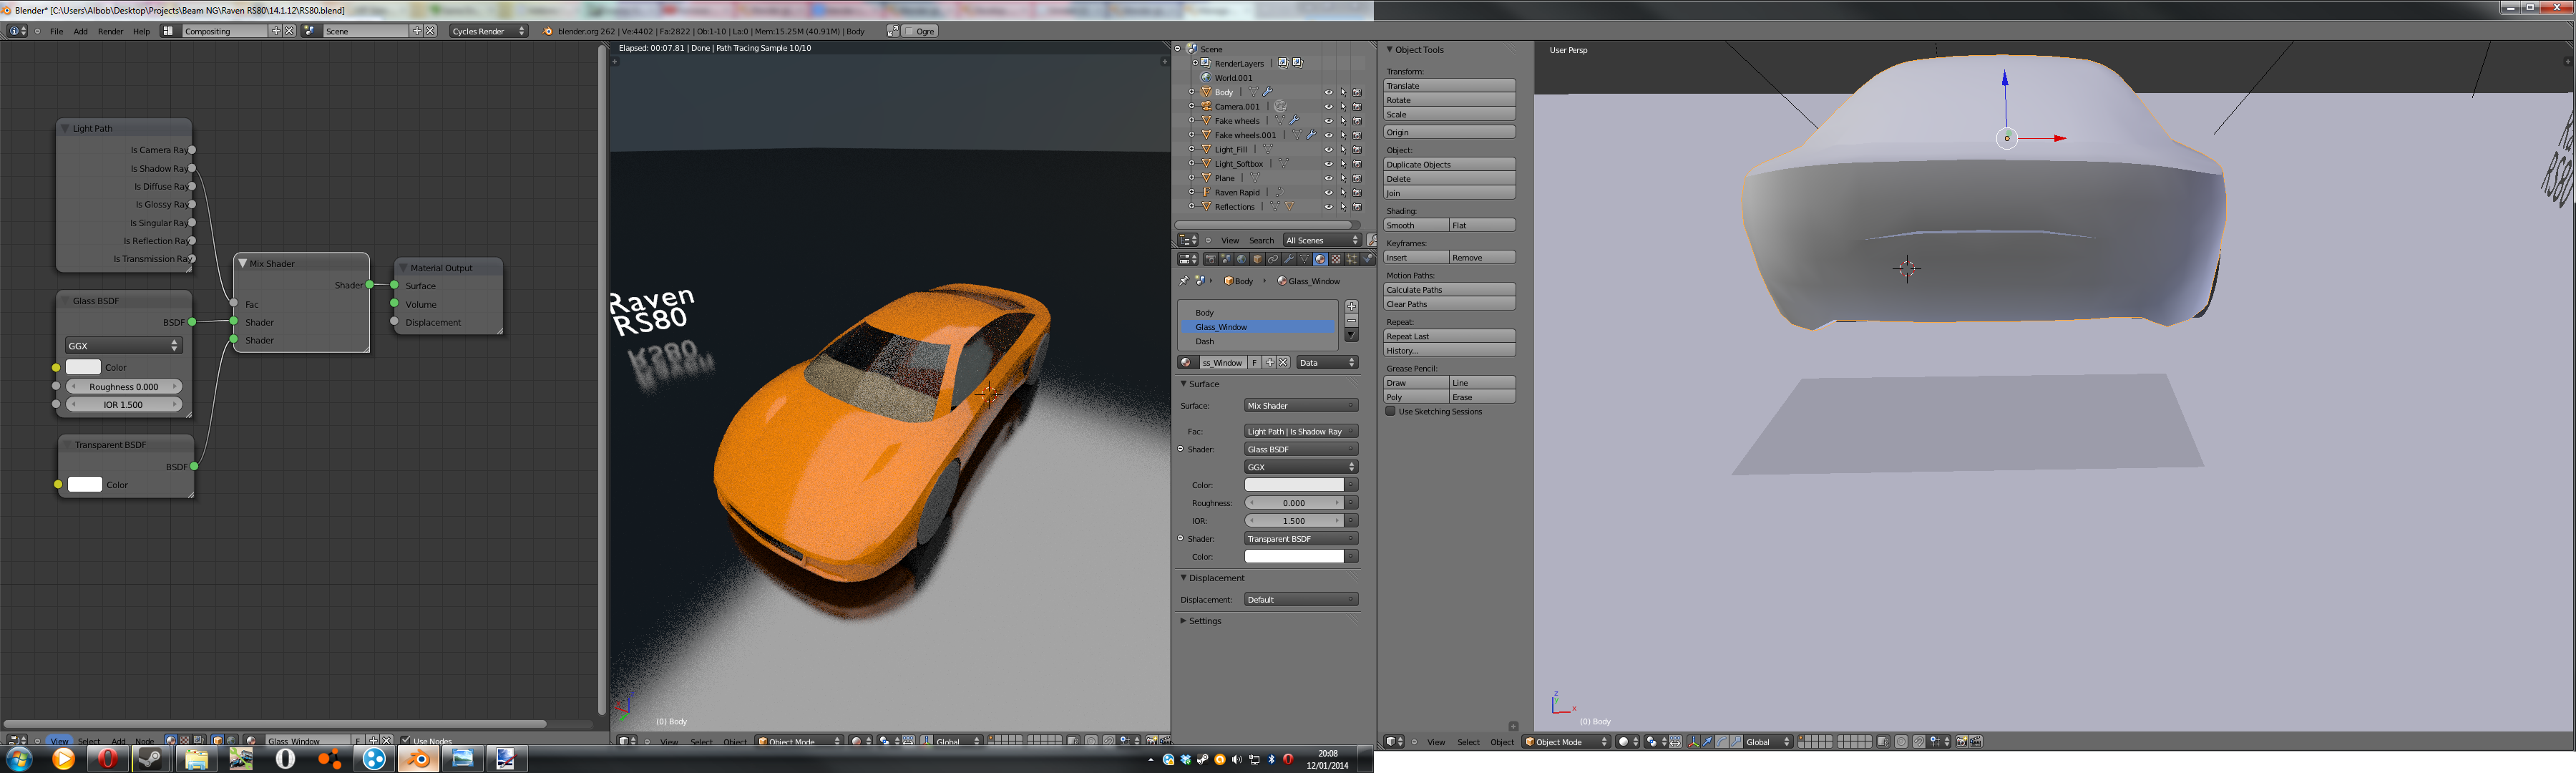Click Glass BSDF node color swatch
The height and width of the screenshot is (773, 2576).
coord(83,367)
